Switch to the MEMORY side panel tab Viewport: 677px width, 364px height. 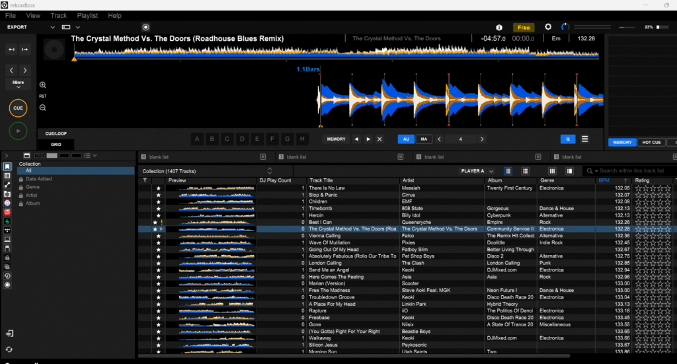[622, 142]
